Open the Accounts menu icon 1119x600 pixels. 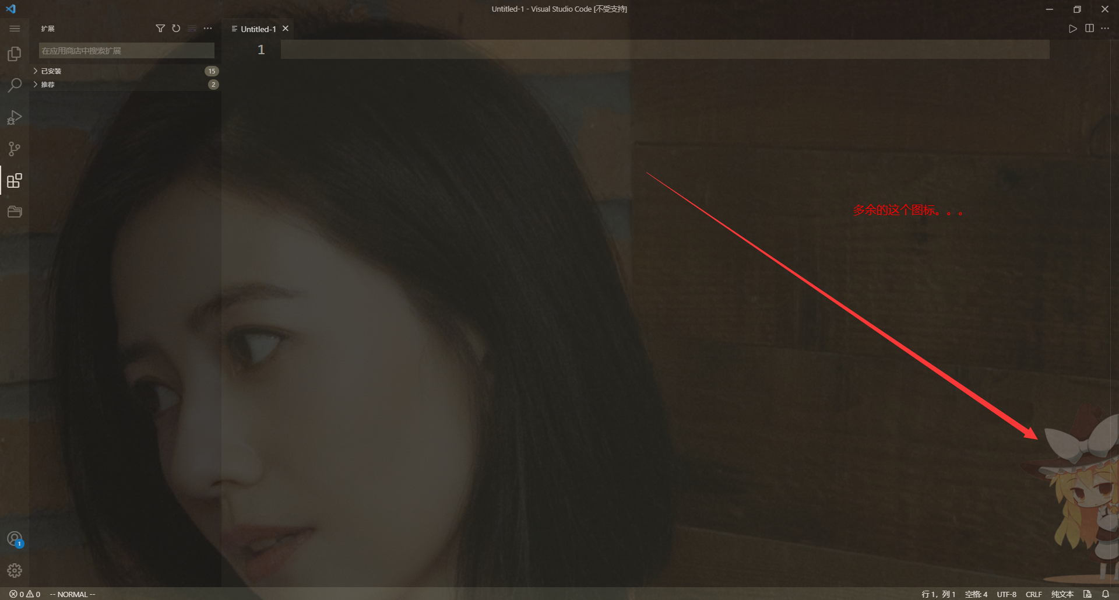15,539
